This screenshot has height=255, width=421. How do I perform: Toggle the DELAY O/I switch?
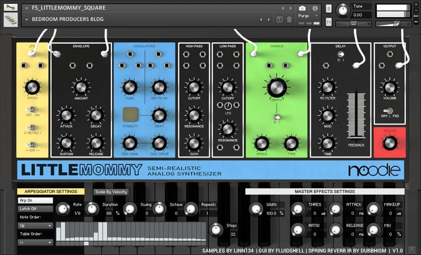[341, 55]
